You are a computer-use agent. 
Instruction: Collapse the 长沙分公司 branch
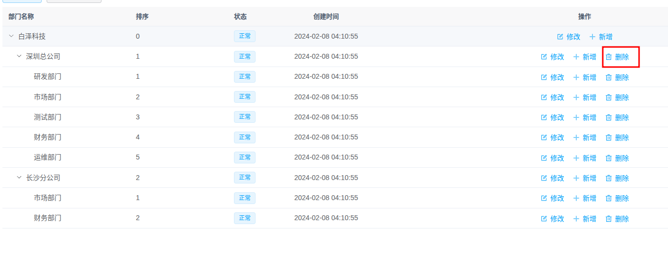click(19, 178)
